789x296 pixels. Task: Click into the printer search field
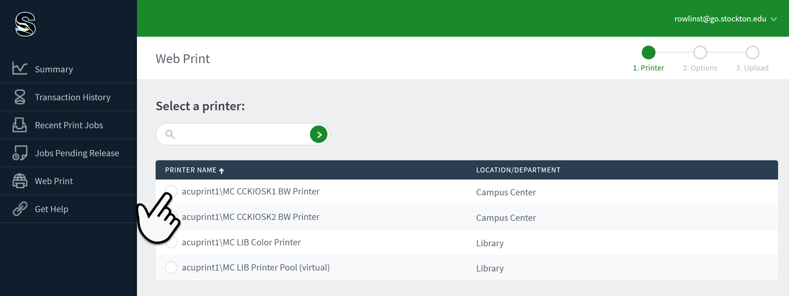coord(241,134)
